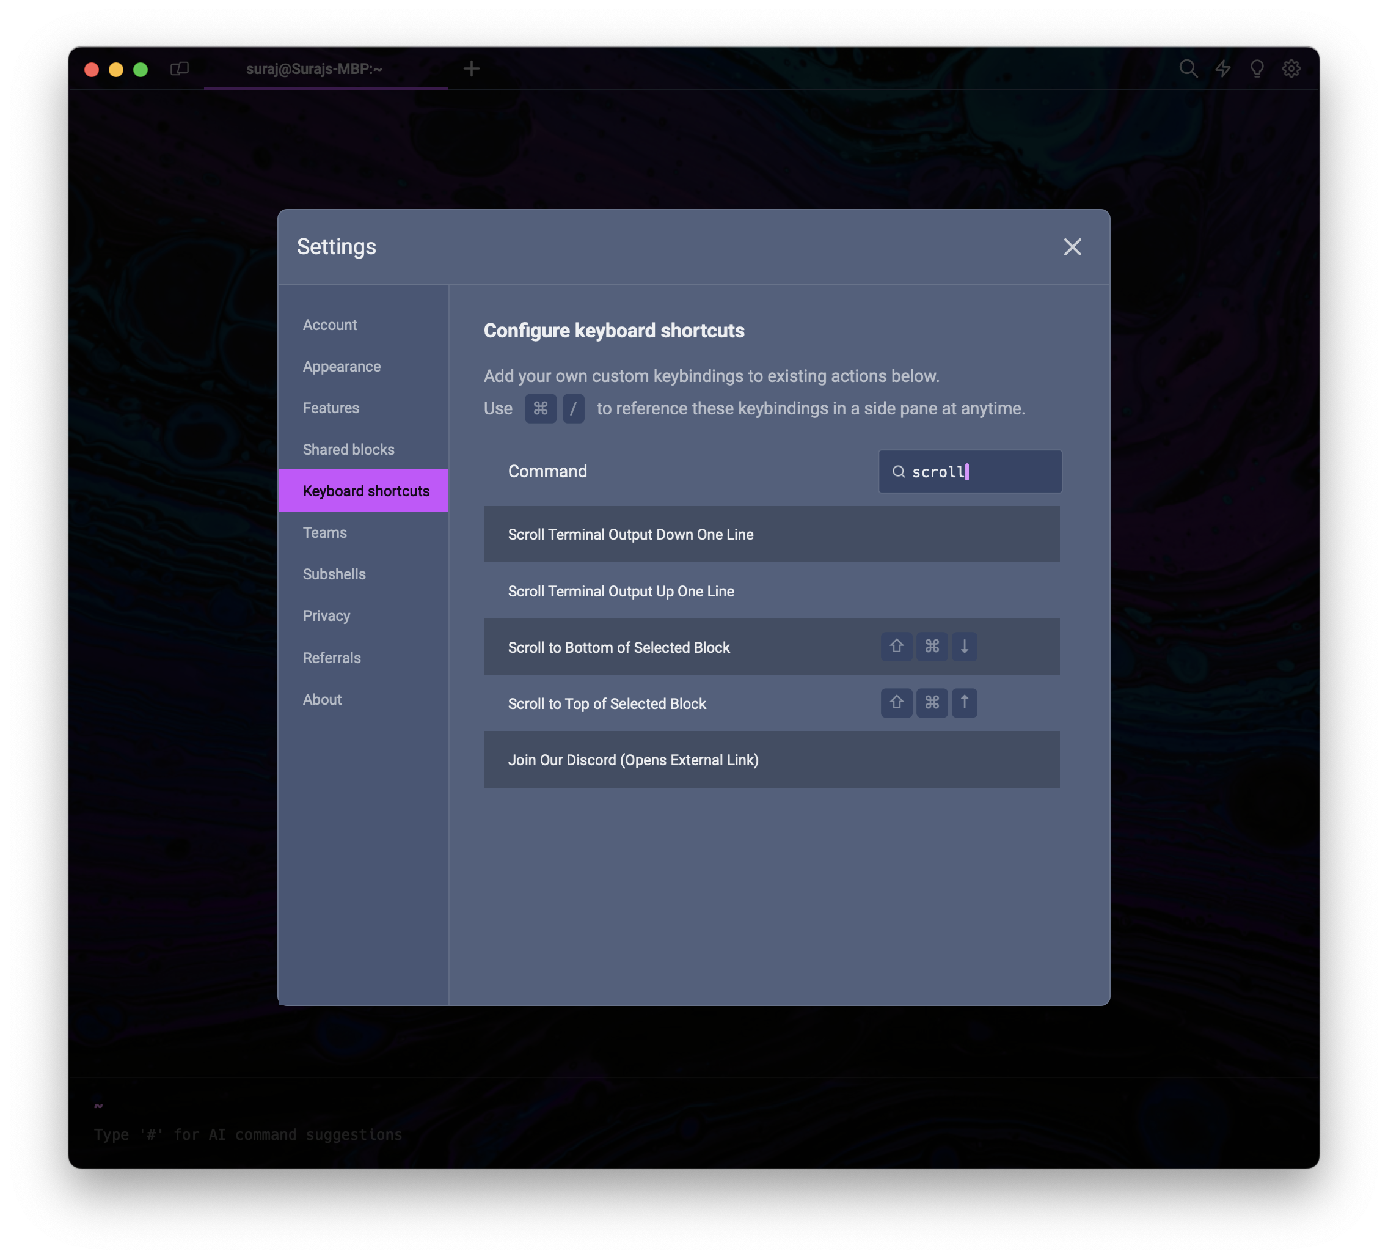
Task: Select Scroll to Bottom of Selected Block row
Action: tap(772, 647)
